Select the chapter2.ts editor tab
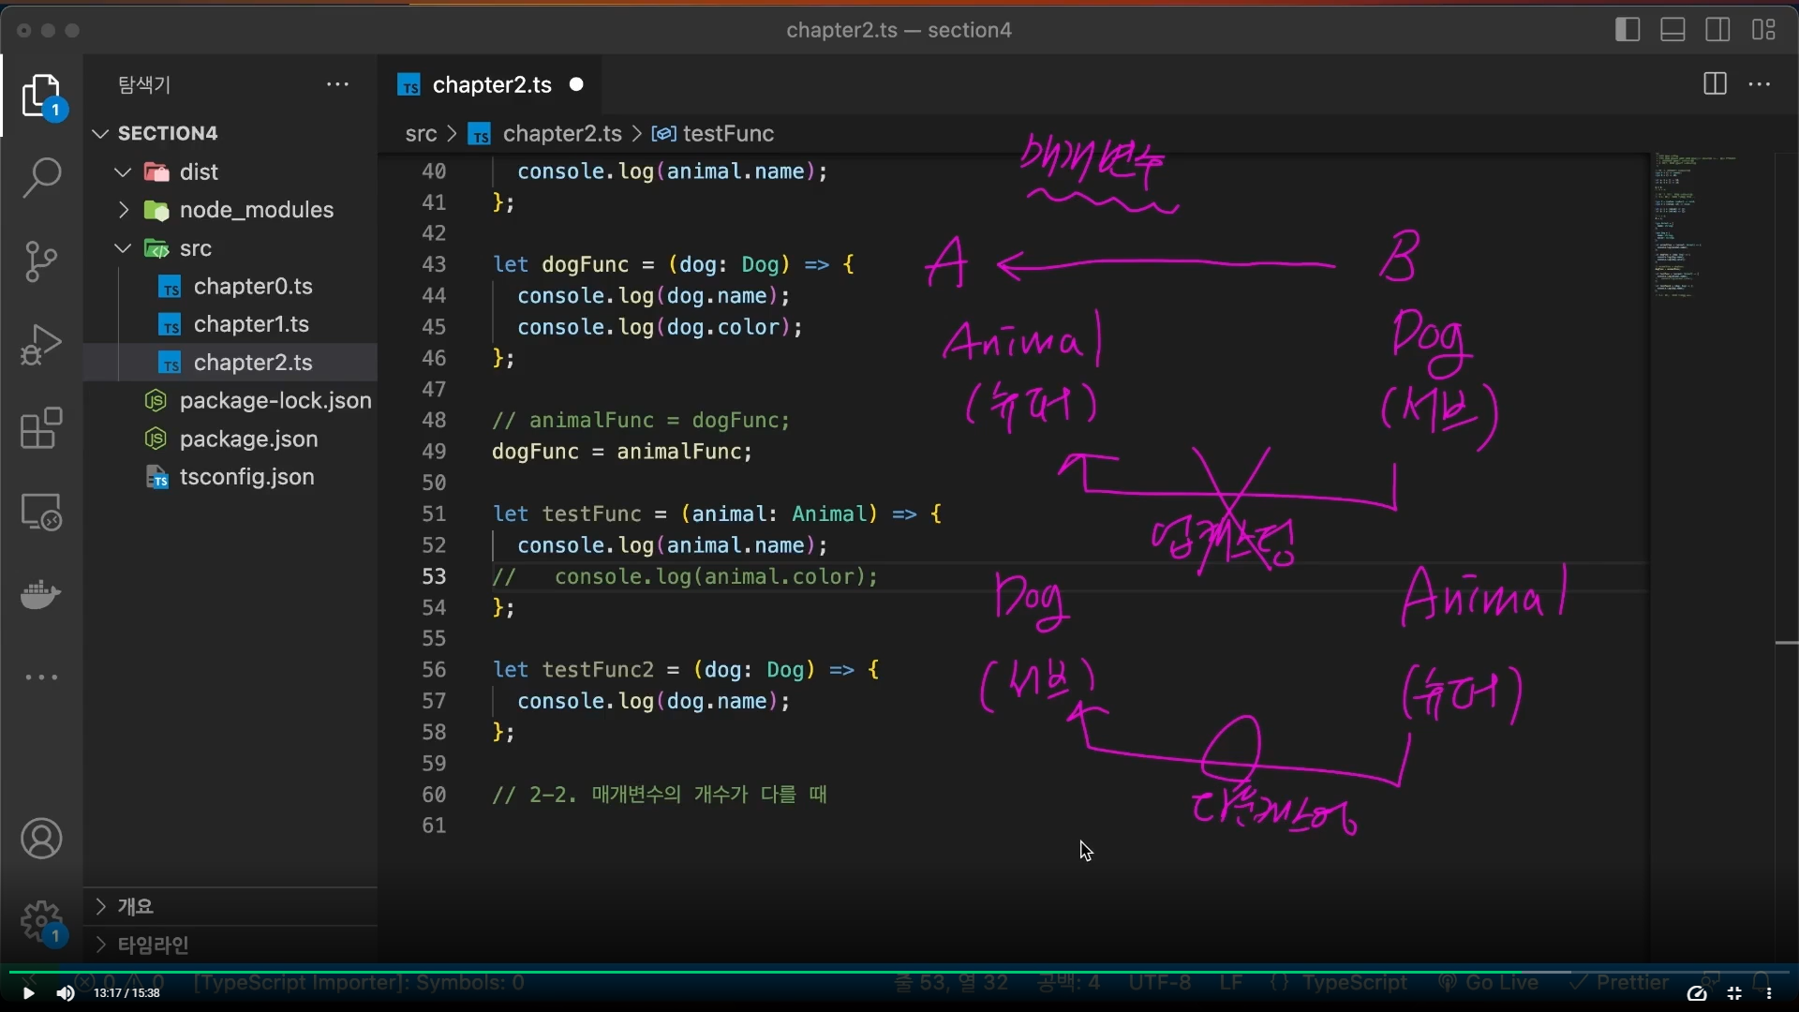1799x1012 pixels. (x=491, y=85)
